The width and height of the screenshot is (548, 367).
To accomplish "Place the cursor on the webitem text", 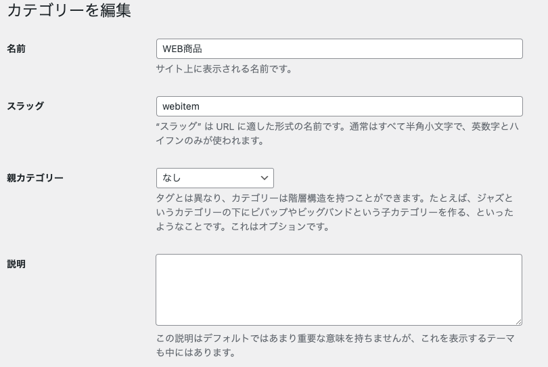I will pyautogui.click(x=181, y=106).
